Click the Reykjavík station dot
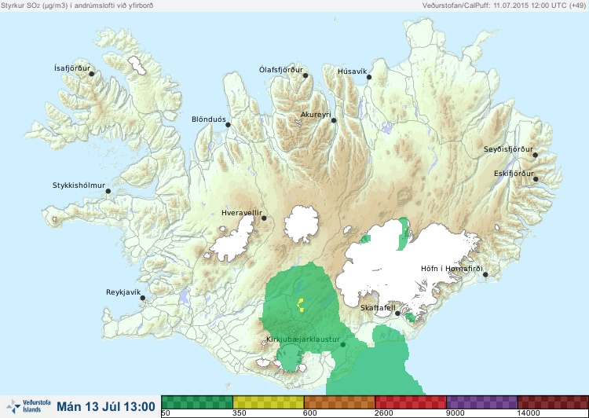The image size is (589, 418). point(143,298)
